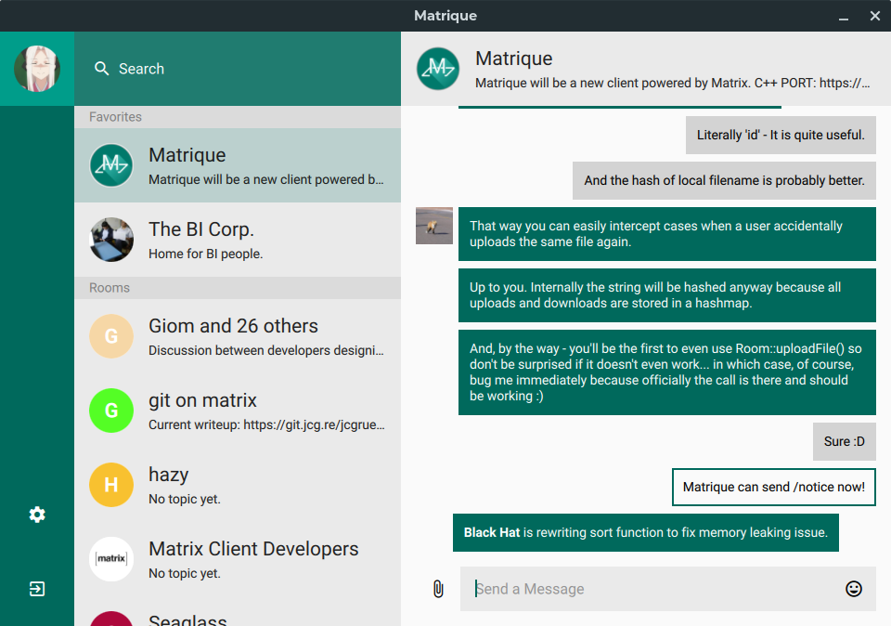Click the search magnifier icon
The height and width of the screenshot is (626, 891).
(102, 69)
